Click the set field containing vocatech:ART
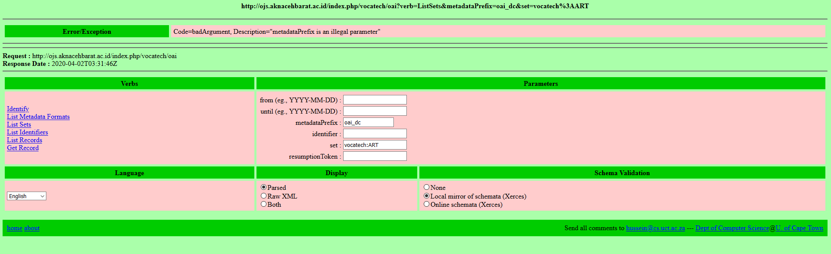The image size is (831, 254). pyautogui.click(x=375, y=145)
